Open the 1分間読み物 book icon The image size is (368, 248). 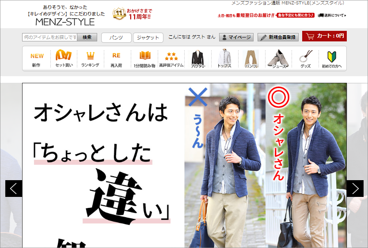tap(144, 59)
